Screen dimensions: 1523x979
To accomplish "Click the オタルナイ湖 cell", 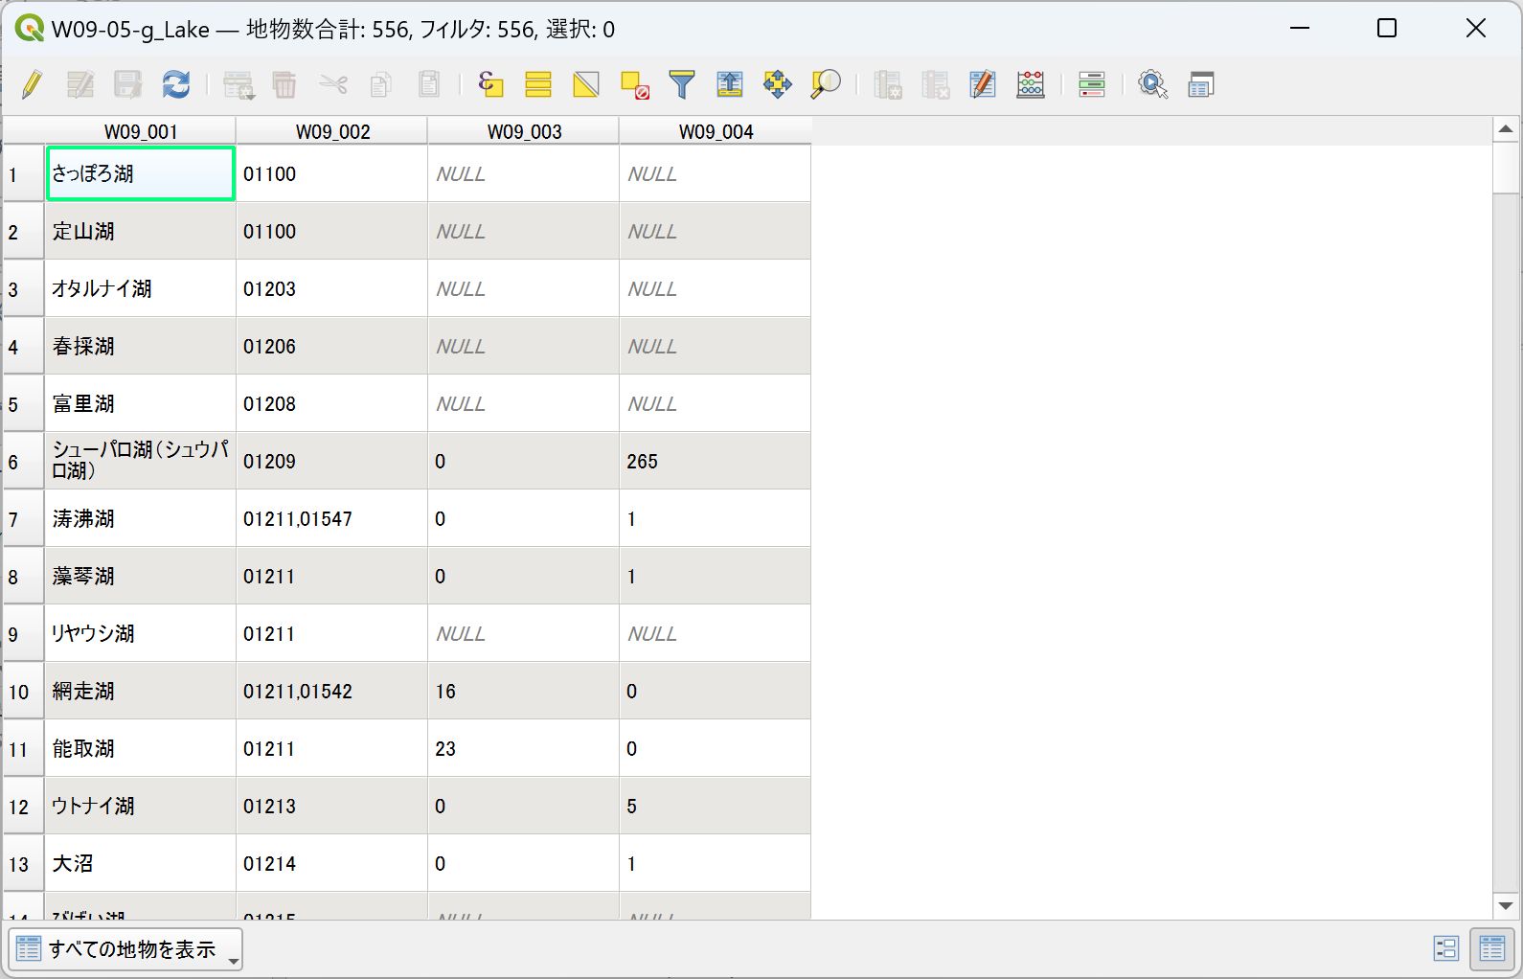I will click(x=141, y=288).
